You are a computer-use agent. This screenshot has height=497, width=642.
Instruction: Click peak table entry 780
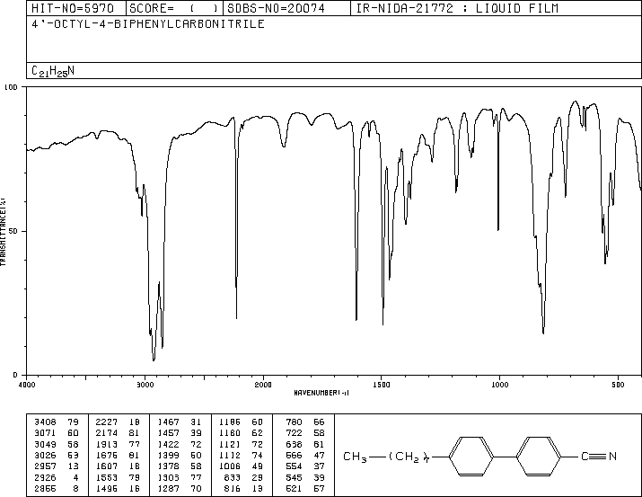coord(294,422)
